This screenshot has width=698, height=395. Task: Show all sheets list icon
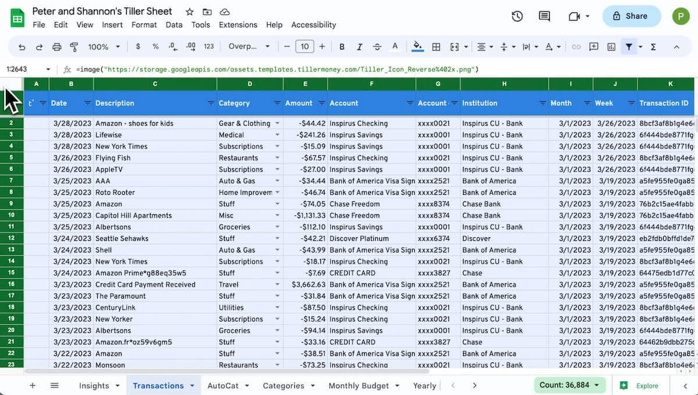pos(55,386)
